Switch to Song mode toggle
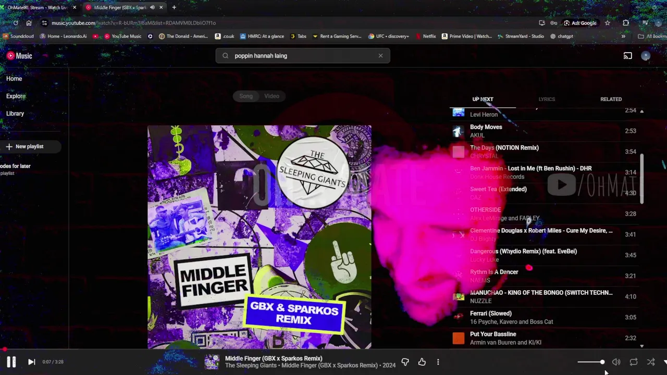 coord(246,96)
